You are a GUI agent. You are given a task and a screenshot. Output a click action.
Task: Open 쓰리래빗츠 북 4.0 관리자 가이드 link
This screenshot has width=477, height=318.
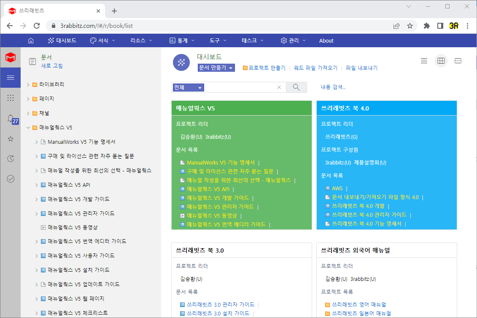(369, 215)
